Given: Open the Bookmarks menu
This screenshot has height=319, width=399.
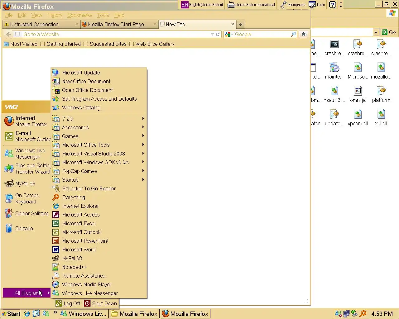Looking at the screenshot, I should [x=80, y=15].
